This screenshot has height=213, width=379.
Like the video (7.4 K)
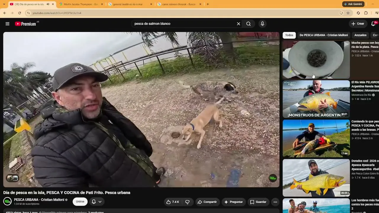click(173, 202)
